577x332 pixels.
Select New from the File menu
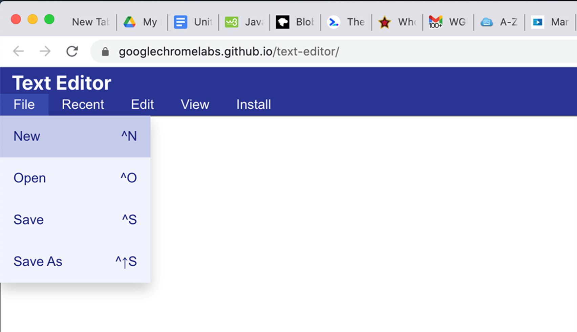[75, 136]
